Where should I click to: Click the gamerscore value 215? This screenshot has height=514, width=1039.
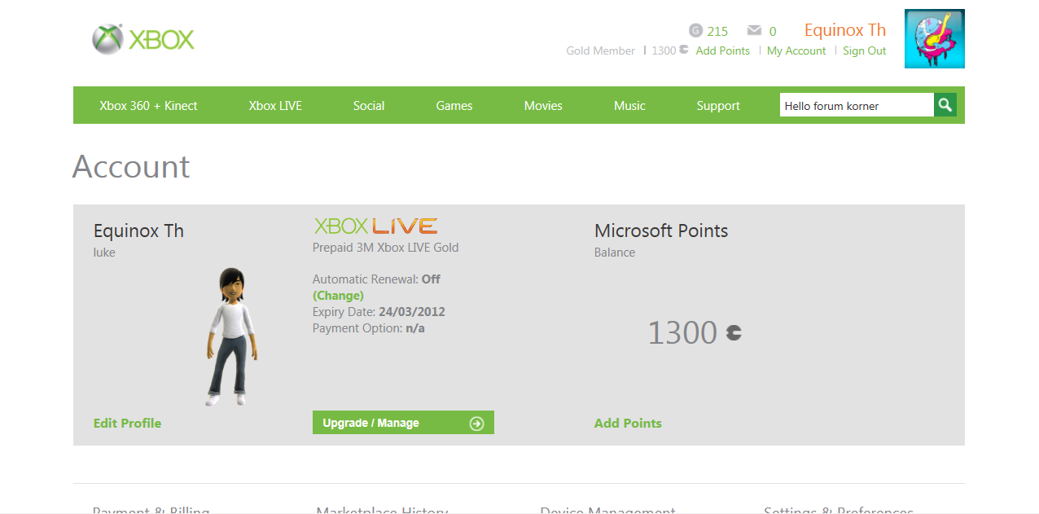(717, 31)
